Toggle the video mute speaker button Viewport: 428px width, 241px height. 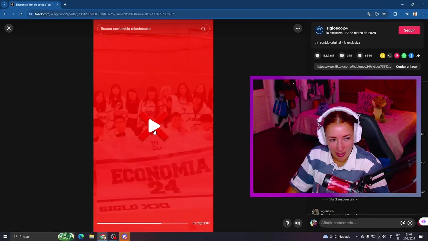297,223
